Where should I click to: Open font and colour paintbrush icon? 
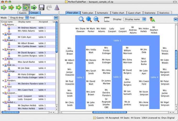[152, 19]
